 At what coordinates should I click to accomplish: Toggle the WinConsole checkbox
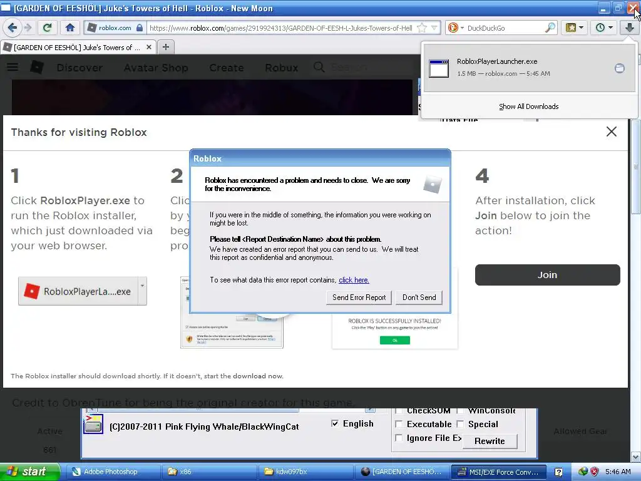pyautogui.click(x=460, y=411)
